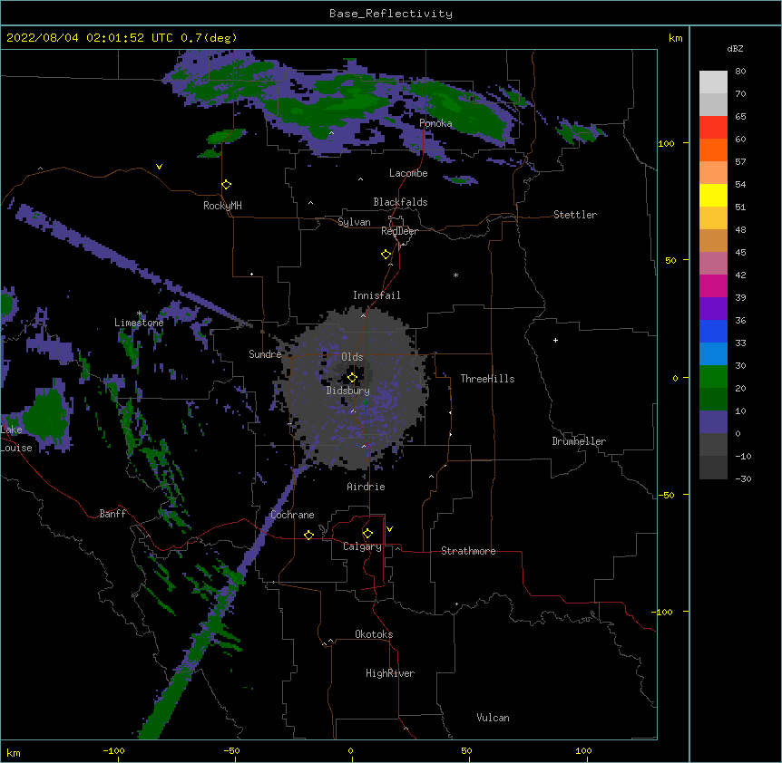Screen dimensions: 782x763
Task: Click the Blackfalds city label
Action: (x=400, y=202)
